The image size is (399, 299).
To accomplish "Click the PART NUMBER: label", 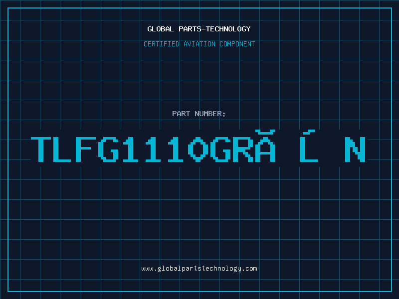I will click(199, 114).
